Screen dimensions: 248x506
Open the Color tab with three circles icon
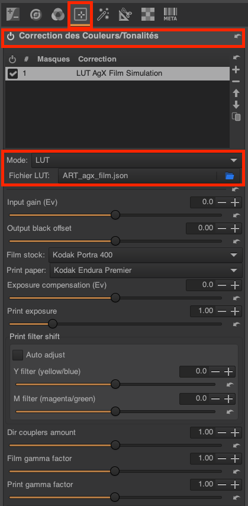tap(57, 14)
